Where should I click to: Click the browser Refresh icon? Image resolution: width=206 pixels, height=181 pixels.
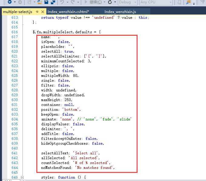pos(110,2)
